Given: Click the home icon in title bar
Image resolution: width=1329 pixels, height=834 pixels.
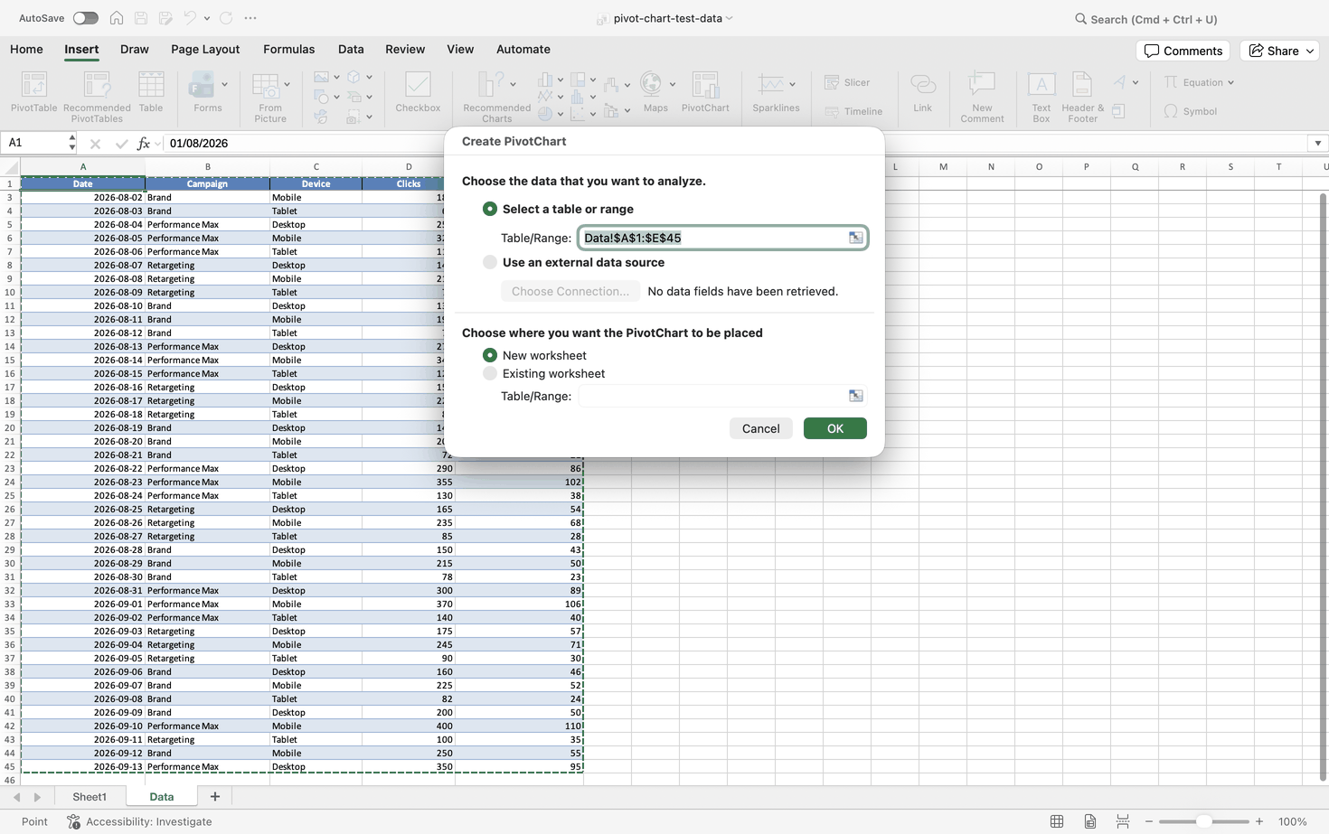Looking at the screenshot, I should pos(117,18).
